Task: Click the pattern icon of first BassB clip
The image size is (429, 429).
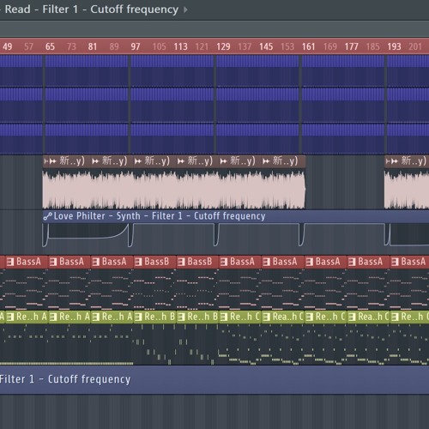Action: pyautogui.click(x=138, y=262)
